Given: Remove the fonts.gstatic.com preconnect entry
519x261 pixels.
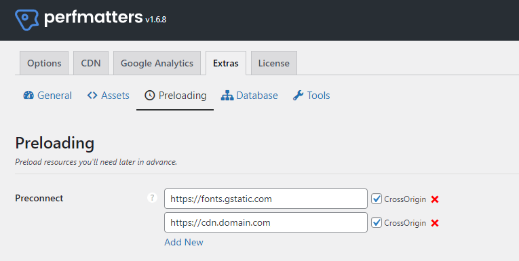Looking at the screenshot, I should pyautogui.click(x=435, y=199).
